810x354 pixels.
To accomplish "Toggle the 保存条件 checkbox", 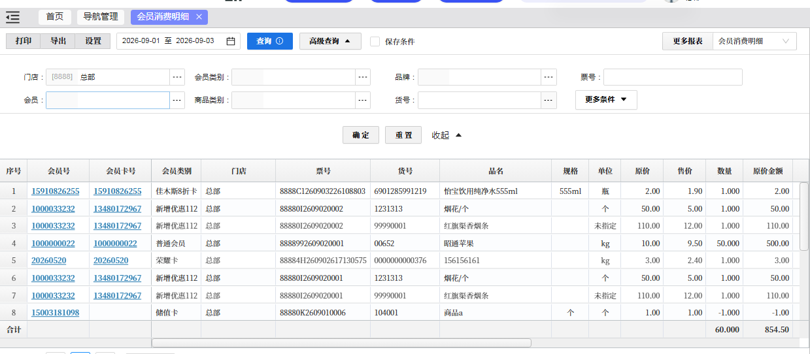I will (x=375, y=41).
